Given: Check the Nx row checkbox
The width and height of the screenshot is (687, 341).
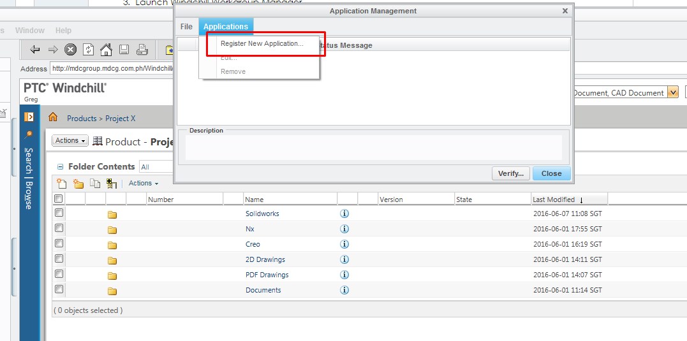Looking at the screenshot, I should coord(59,228).
